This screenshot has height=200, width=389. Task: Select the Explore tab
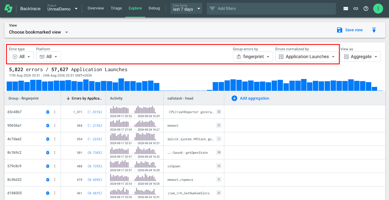click(135, 8)
